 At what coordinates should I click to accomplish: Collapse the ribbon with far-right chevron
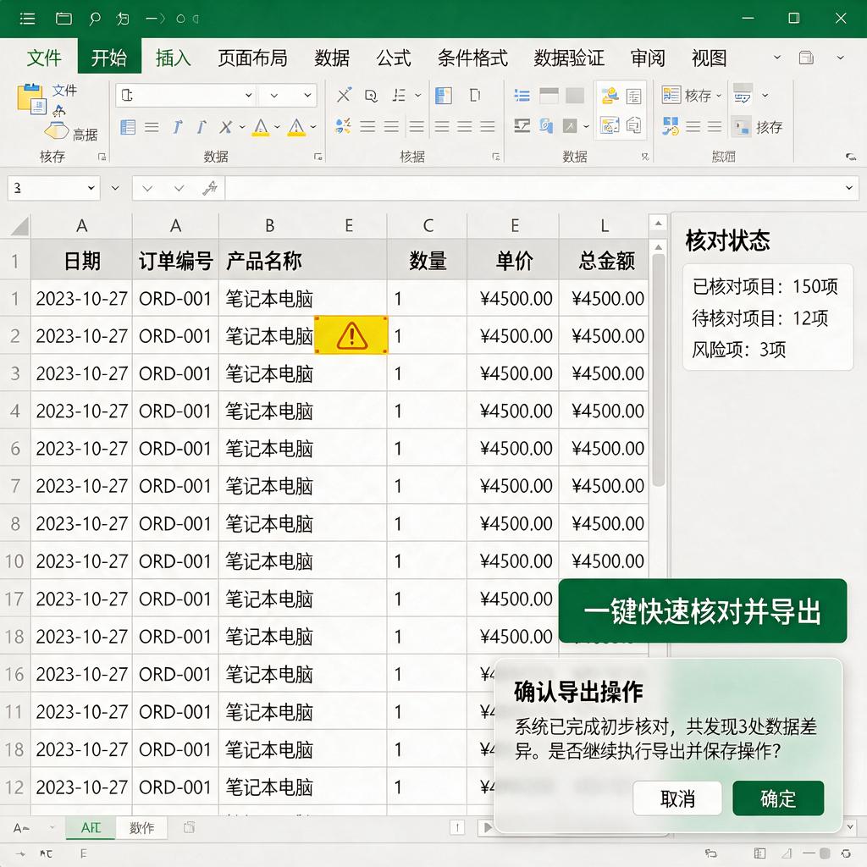pos(840,57)
